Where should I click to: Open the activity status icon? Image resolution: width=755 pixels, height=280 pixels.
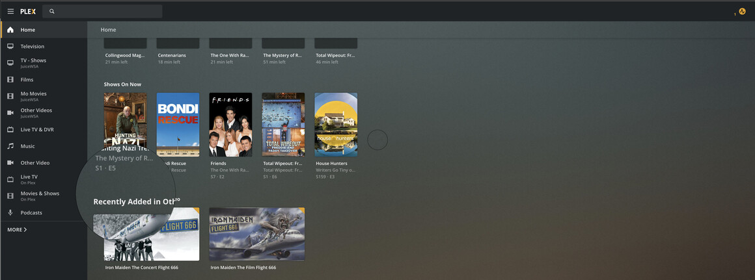(x=742, y=12)
